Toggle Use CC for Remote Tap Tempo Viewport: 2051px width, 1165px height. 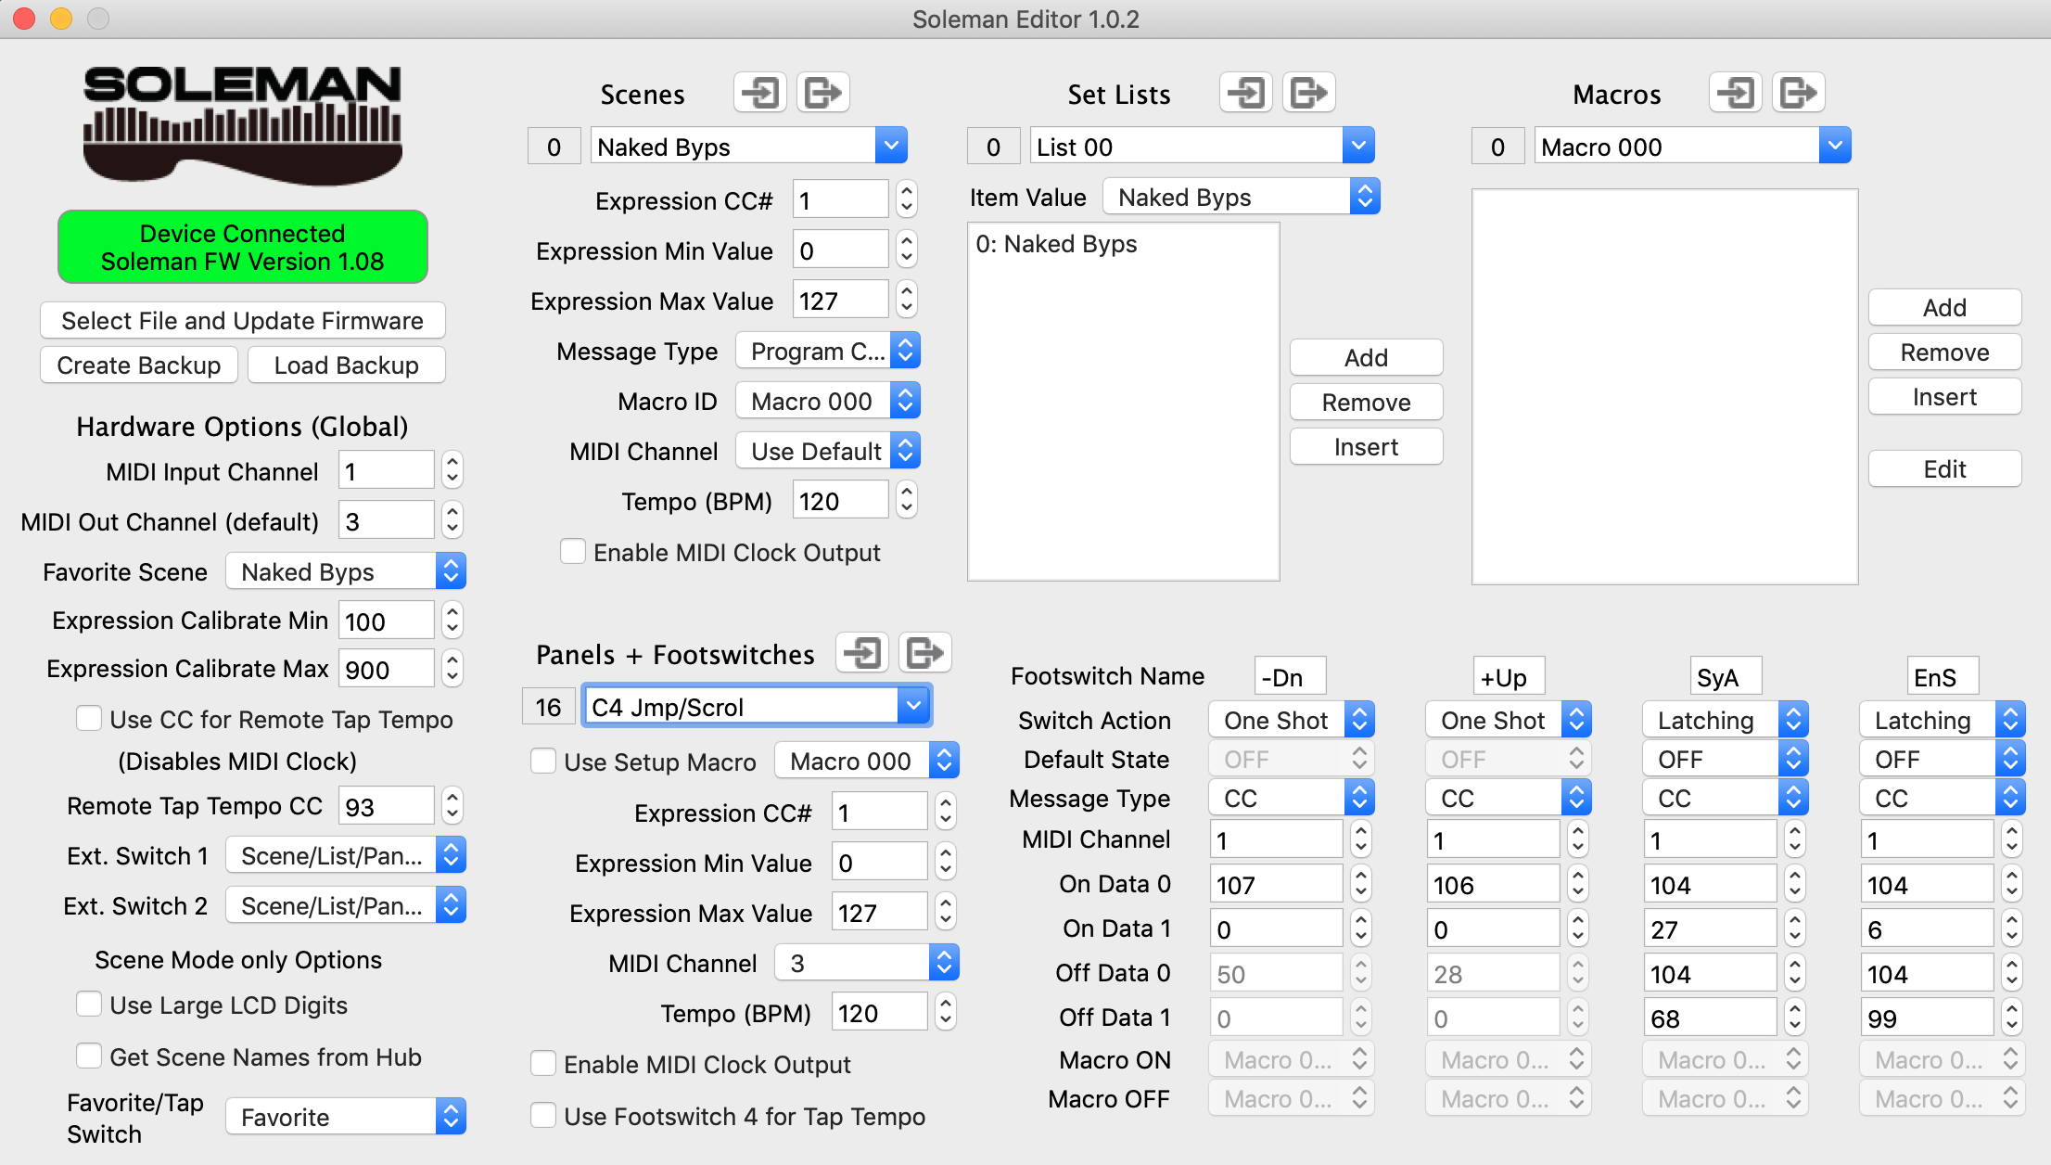89,719
